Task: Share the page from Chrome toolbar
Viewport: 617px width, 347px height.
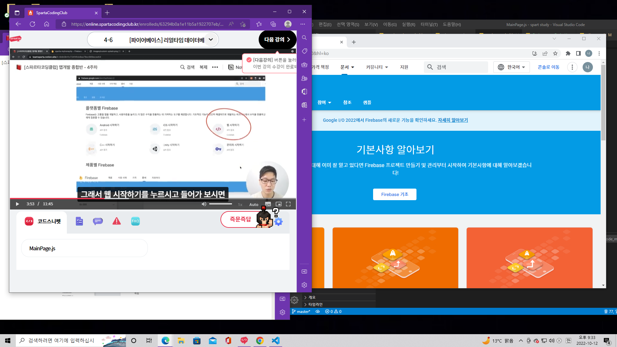Action: (545, 53)
